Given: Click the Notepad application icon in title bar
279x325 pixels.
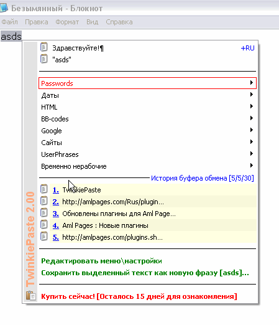Looking at the screenshot, I should point(4,7).
